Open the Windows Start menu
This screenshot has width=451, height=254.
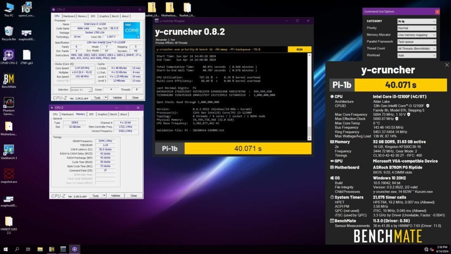tap(5, 249)
